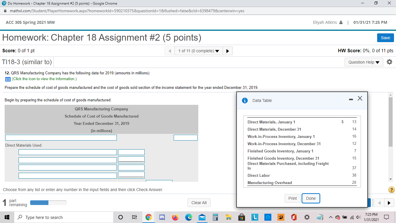Click the Clear All button

199,203
